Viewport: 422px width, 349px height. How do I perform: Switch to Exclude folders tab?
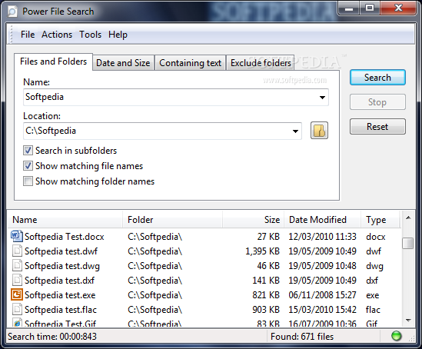[x=261, y=63]
